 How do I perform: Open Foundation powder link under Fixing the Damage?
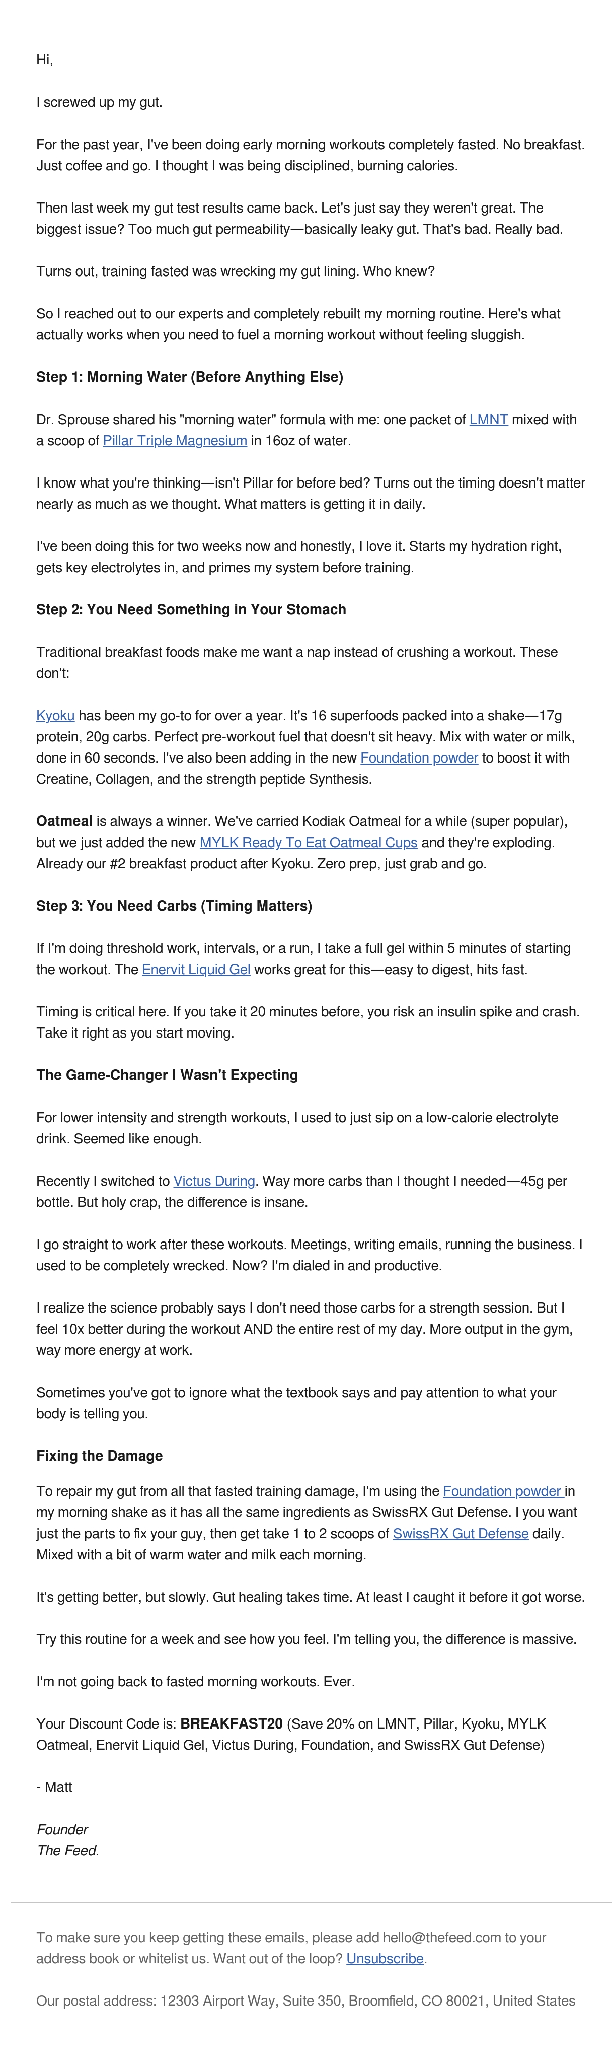click(504, 1491)
